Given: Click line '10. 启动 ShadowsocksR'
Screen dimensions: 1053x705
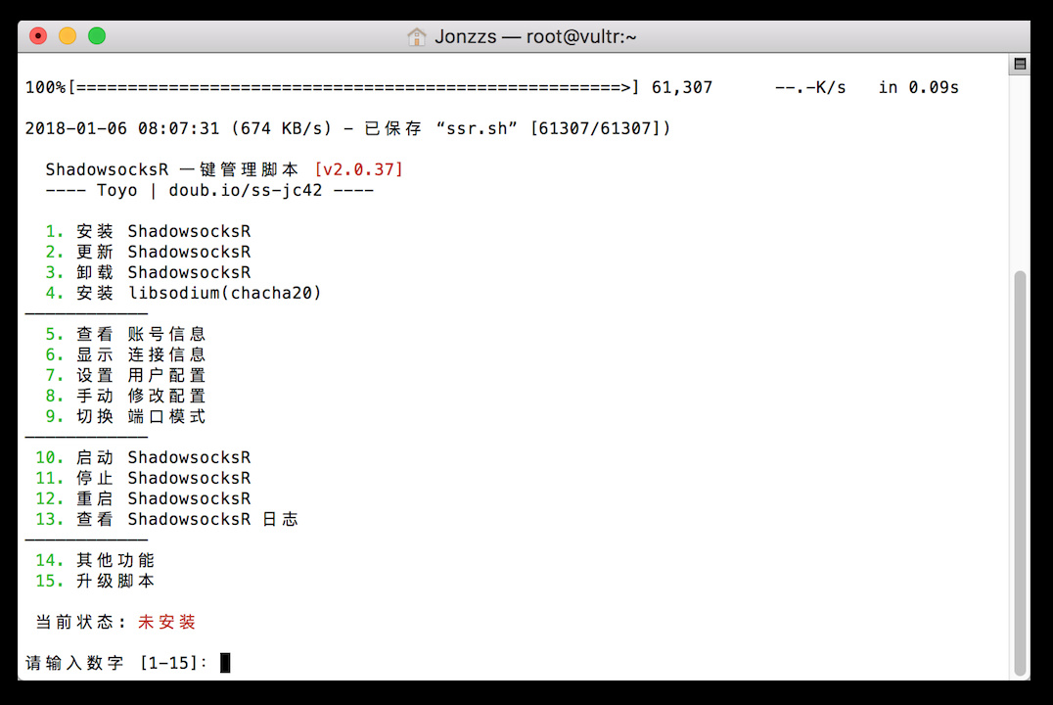Looking at the screenshot, I should click(x=143, y=457).
